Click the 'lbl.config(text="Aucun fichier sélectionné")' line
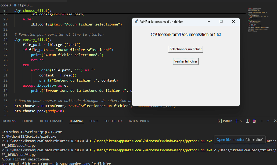Screen dimensions: 277x165 (x=77, y=24)
